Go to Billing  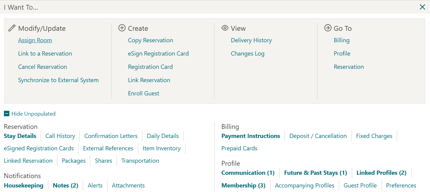342,40
